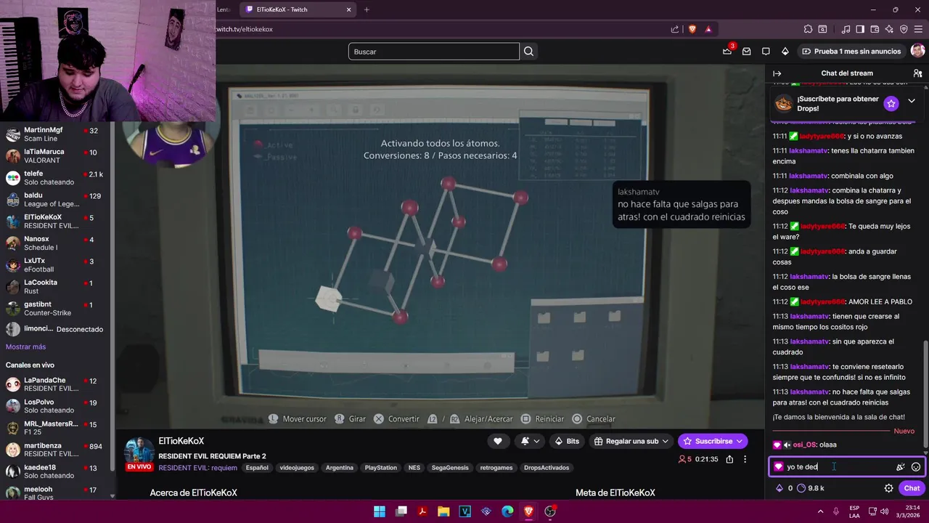Click the Brave Rewards triangle icon
Screen dimensions: 929x523
coord(708,29)
